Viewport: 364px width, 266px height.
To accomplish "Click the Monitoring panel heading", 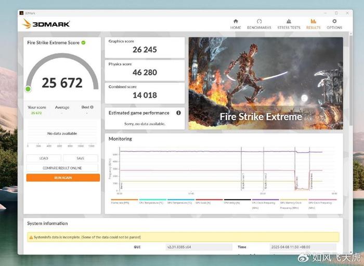I will 120,139.
